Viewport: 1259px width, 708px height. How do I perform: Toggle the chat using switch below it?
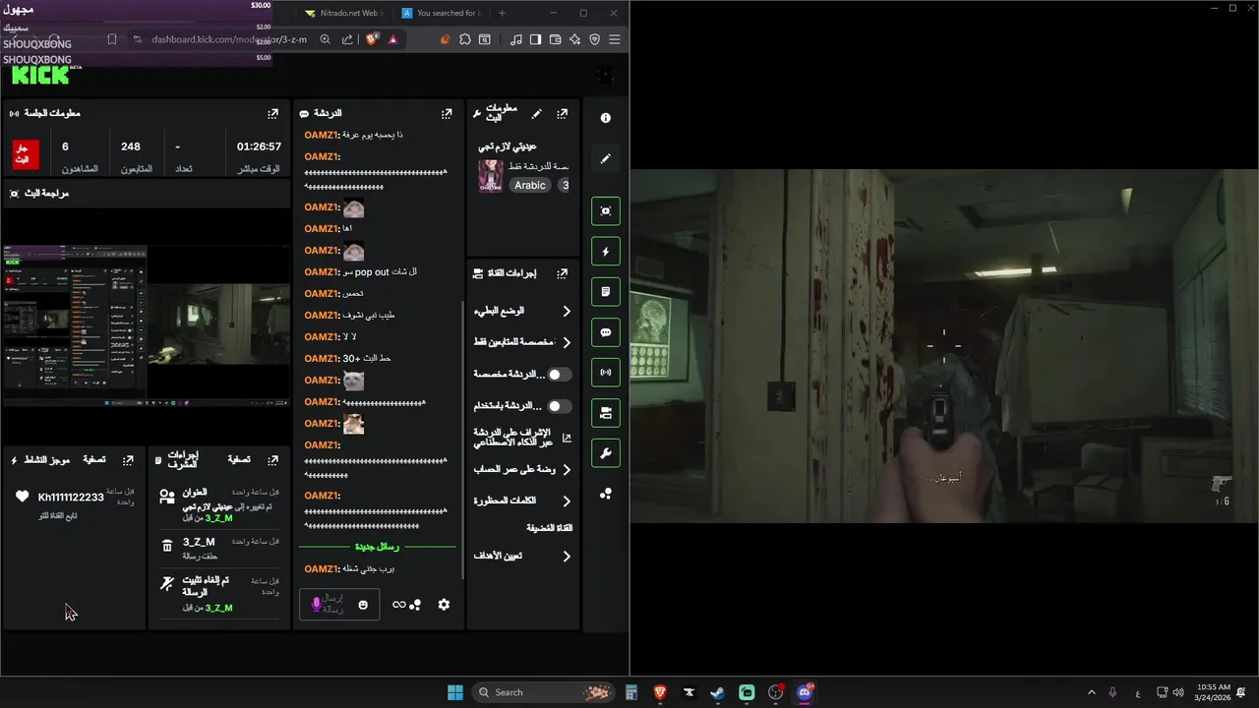click(560, 406)
